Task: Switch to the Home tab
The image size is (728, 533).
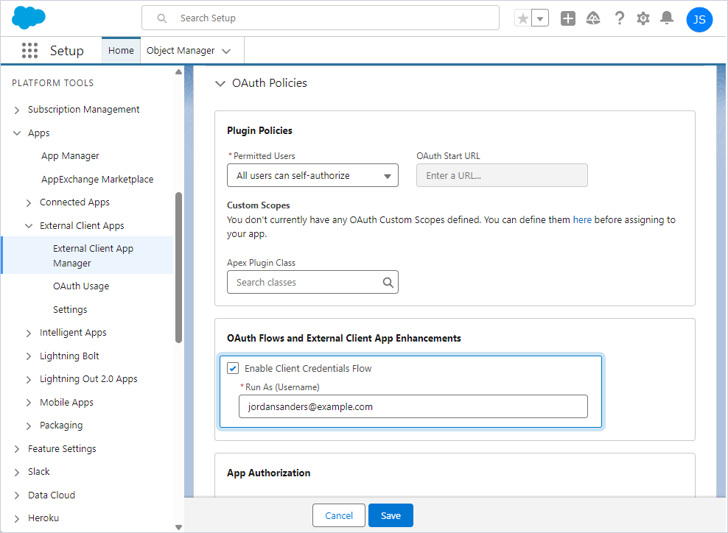Action: (121, 50)
